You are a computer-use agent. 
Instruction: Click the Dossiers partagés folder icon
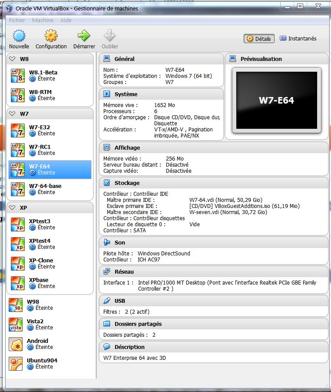click(x=106, y=324)
